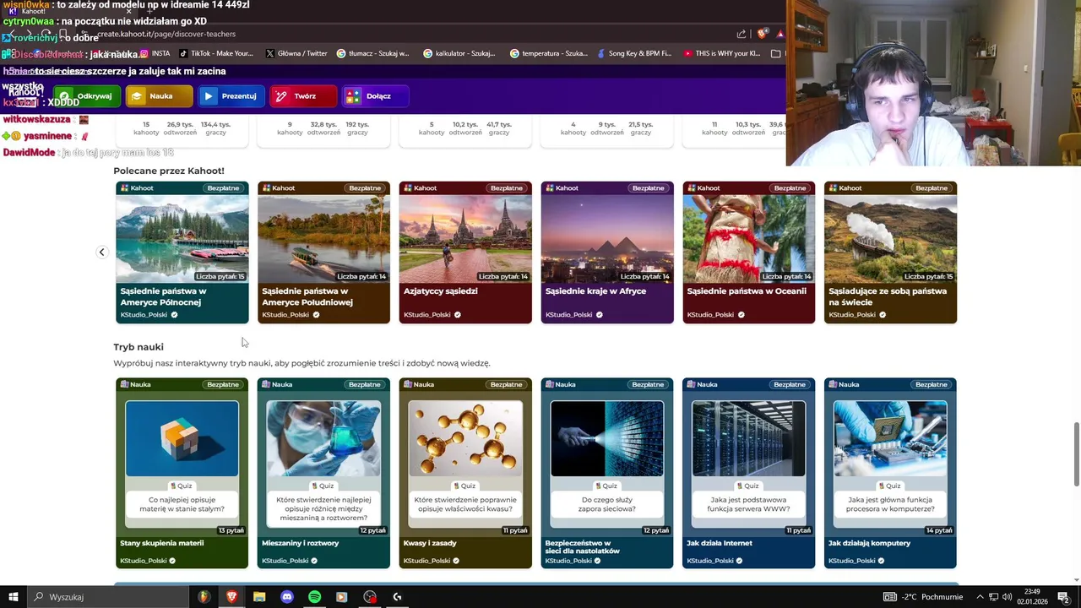
Task: Click Bezpłatne badge on Kwasy i zasady card
Action: pyautogui.click(x=507, y=384)
